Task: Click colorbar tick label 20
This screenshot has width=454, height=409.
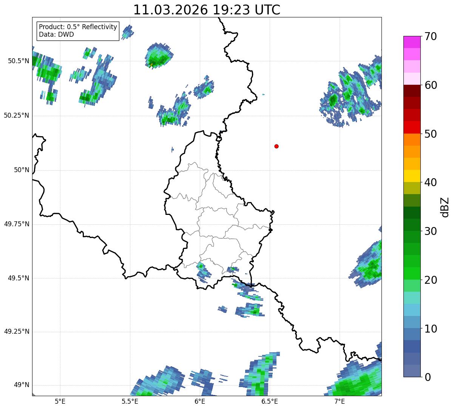Action: coord(431,280)
